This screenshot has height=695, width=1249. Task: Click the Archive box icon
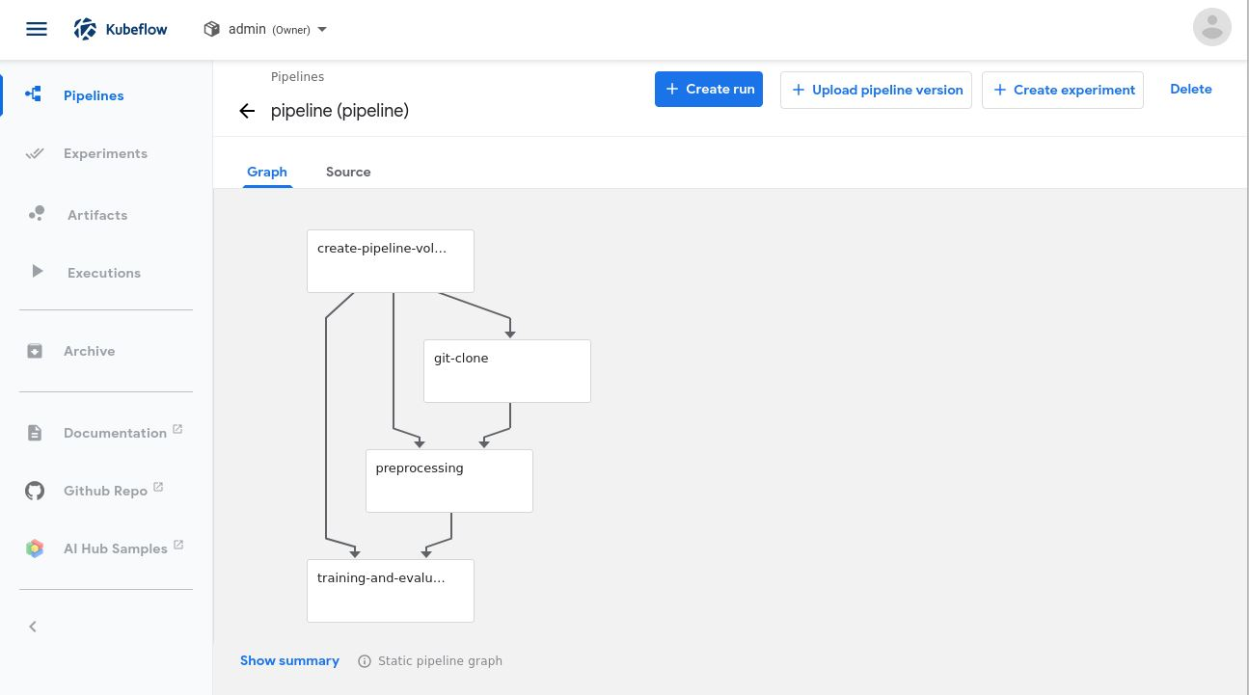point(35,351)
